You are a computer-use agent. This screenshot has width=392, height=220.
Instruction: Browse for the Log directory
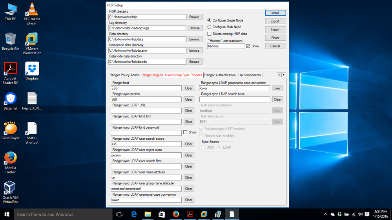click(194, 28)
